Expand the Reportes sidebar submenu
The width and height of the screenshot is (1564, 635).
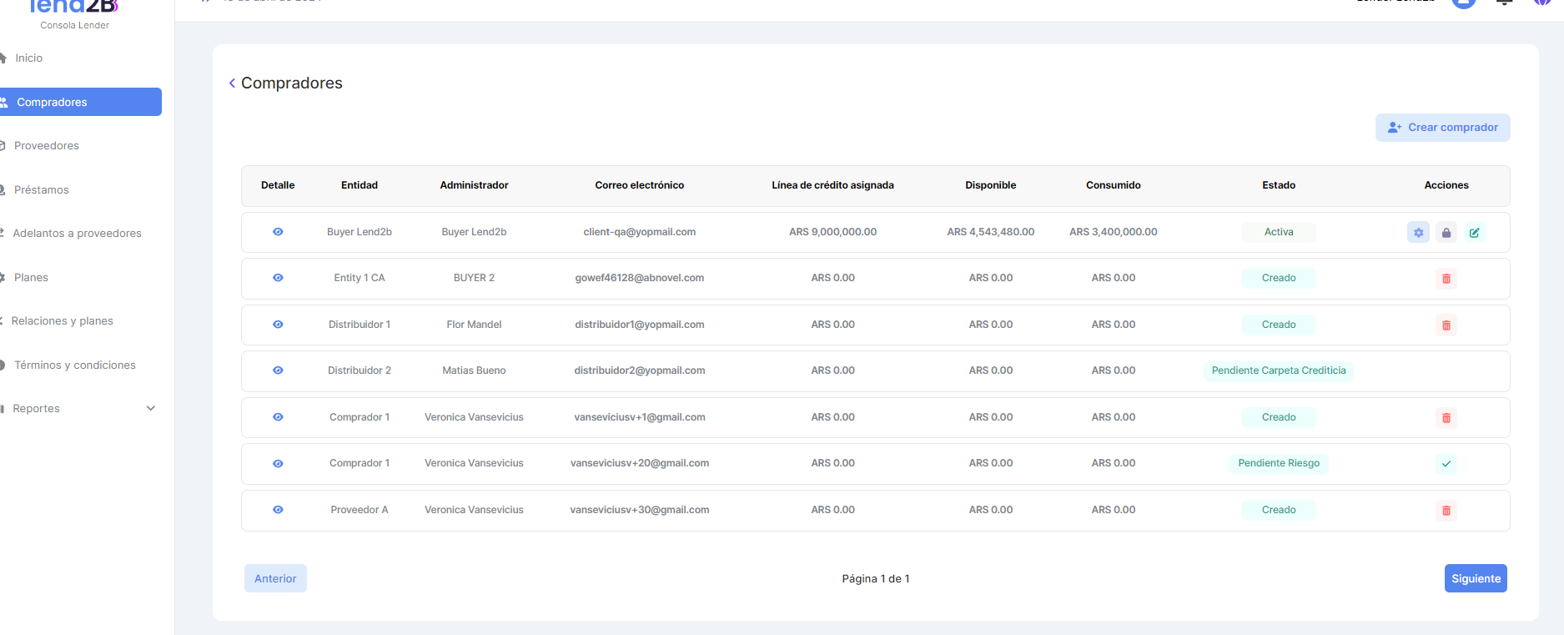coord(151,409)
